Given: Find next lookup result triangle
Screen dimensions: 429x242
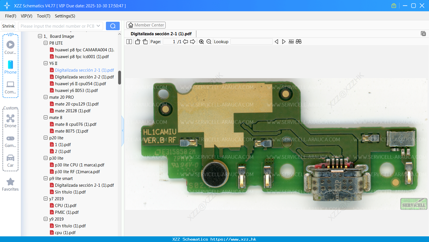Looking at the screenshot, I should click(x=284, y=42).
